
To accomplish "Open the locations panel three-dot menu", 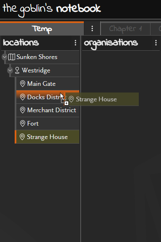I will coord(75,43).
